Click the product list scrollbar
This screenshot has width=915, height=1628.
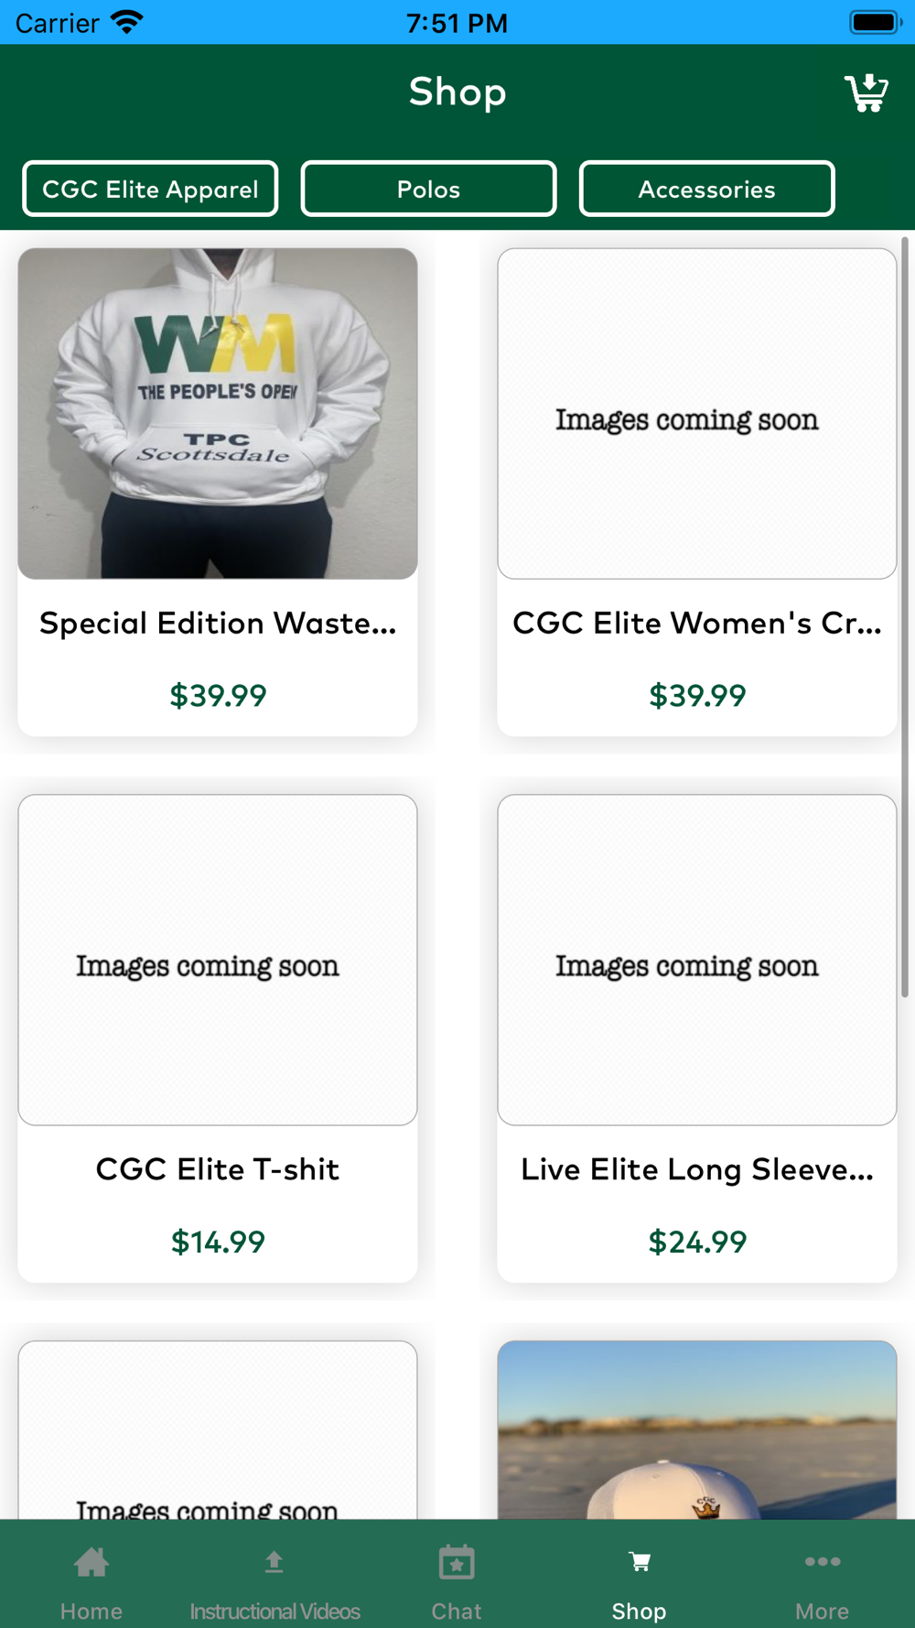[904, 617]
